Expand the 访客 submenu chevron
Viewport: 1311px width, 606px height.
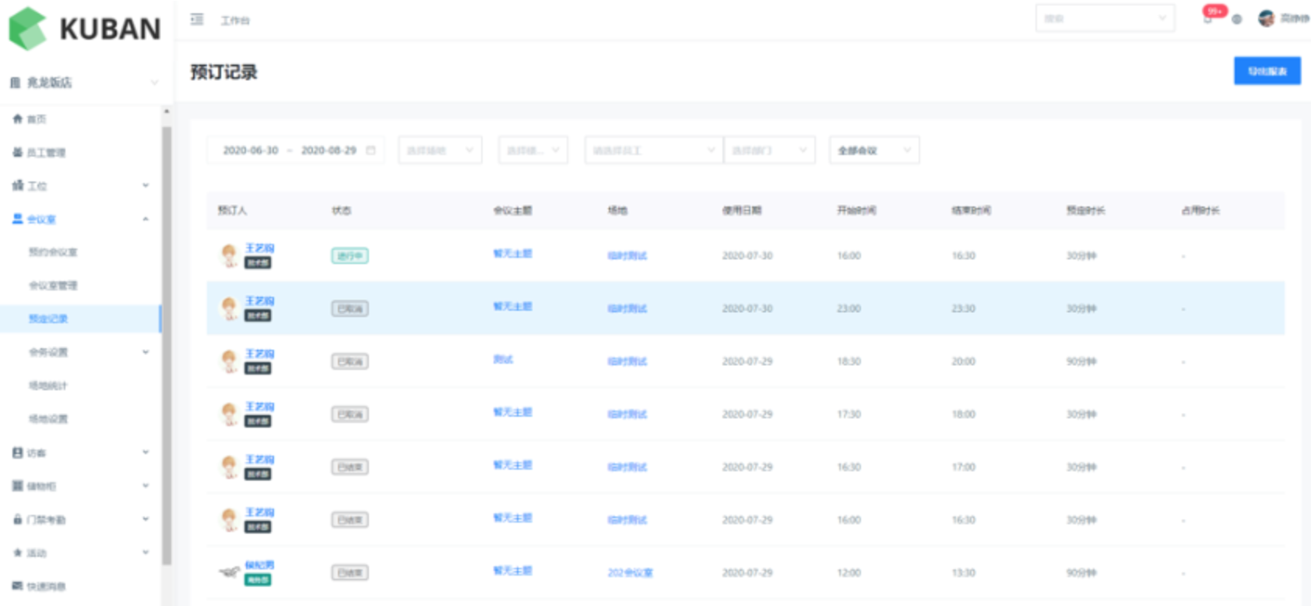tap(146, 453)
